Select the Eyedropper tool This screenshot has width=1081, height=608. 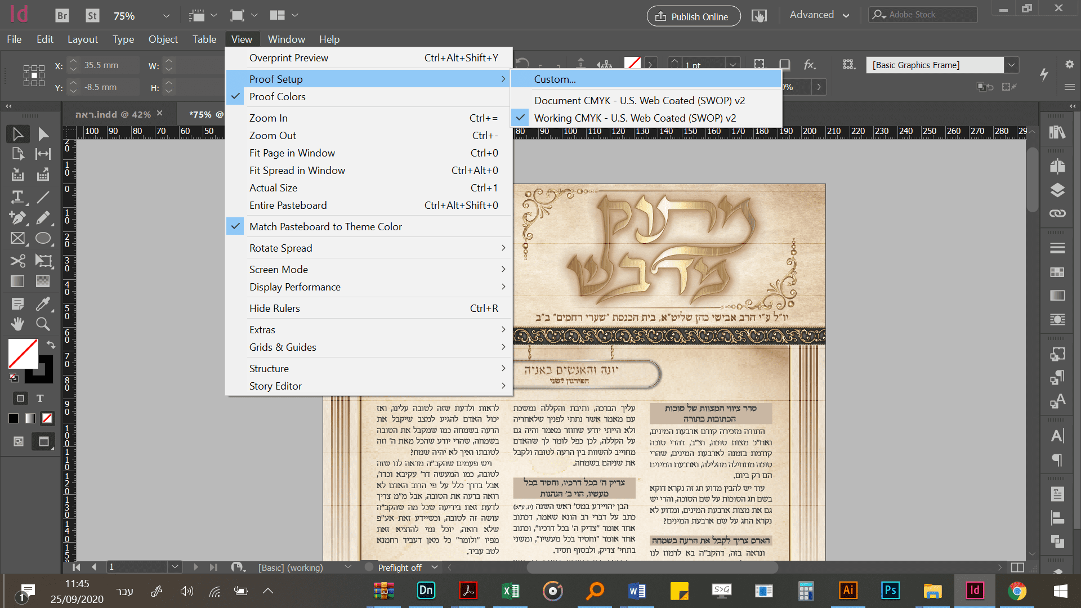[x=43, y=304]
